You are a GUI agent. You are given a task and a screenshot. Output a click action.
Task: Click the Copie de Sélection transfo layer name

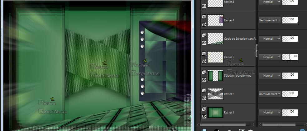(240, 39)
